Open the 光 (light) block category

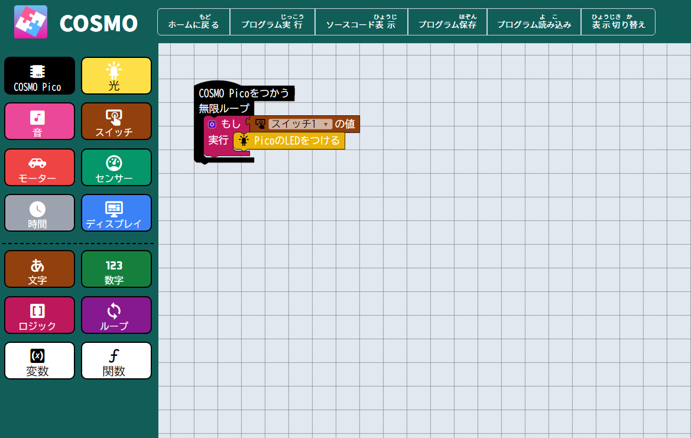pos(116,75)
